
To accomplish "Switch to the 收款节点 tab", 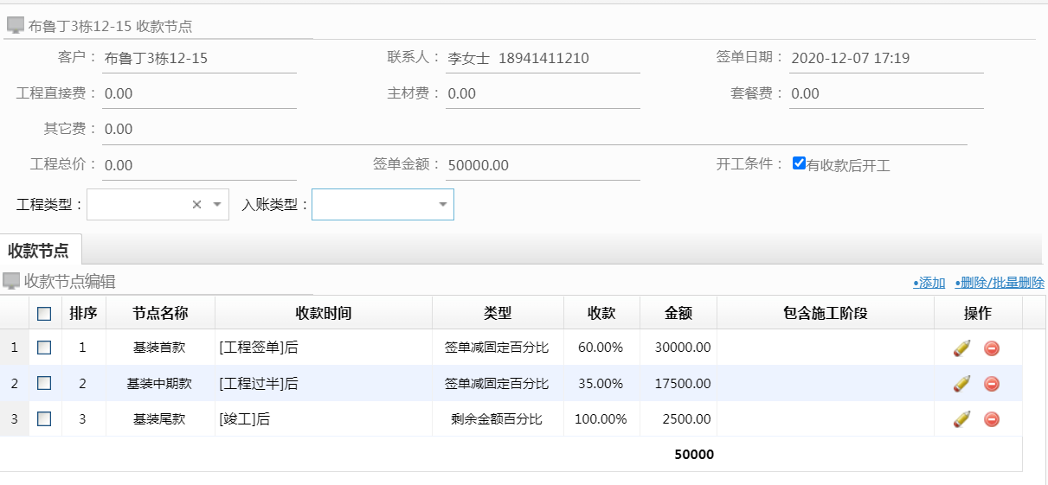I will coord(39,251).
